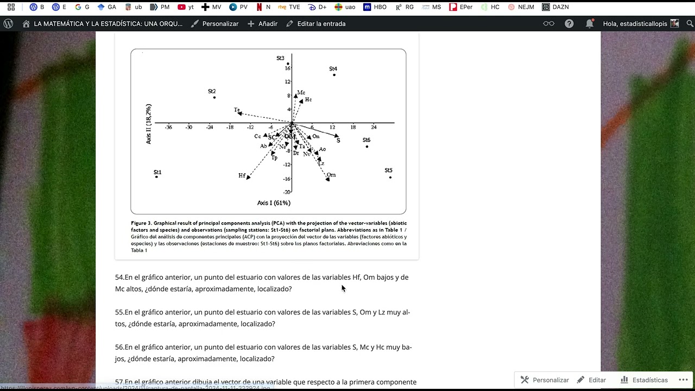Click question 56 text about S, Mc y Hc
The width and height of the screenshot is (695, 391).
coord(263,353)
